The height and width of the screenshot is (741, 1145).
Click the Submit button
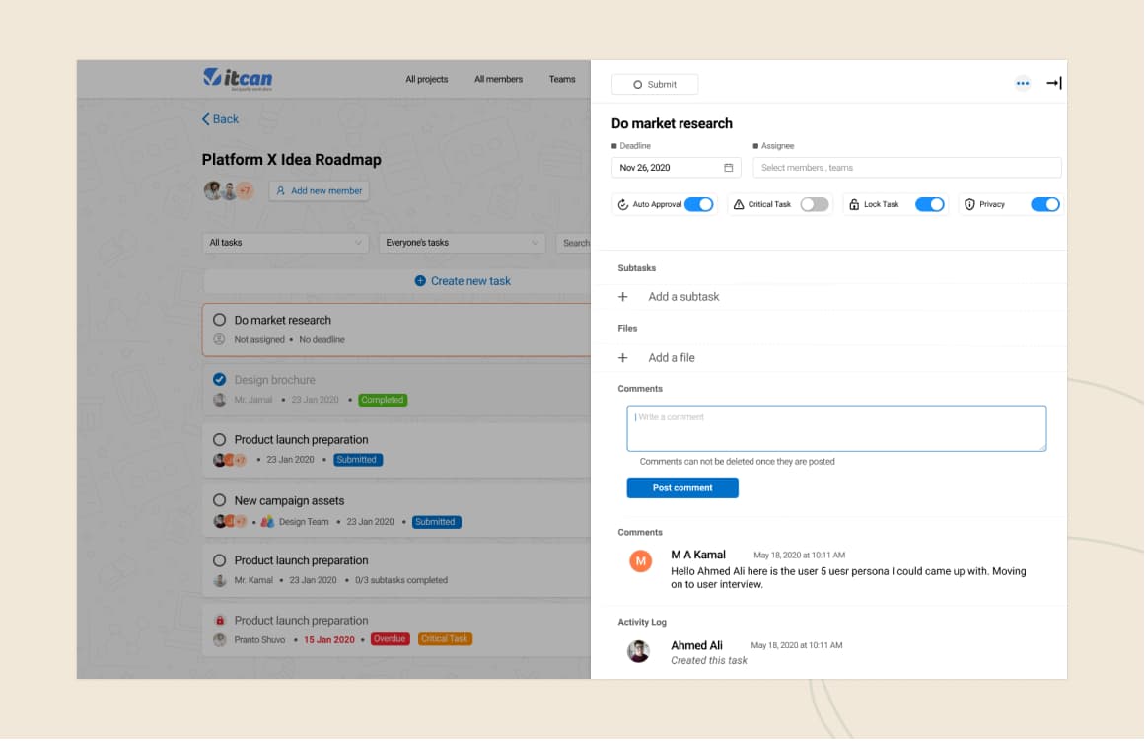(x=655, y=85)
